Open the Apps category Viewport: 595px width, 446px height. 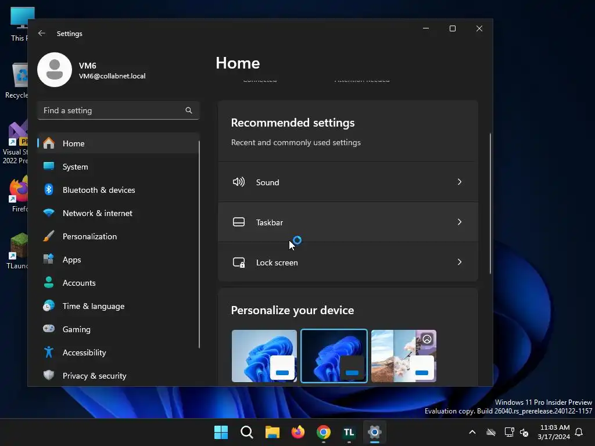[x=119, y=260]
